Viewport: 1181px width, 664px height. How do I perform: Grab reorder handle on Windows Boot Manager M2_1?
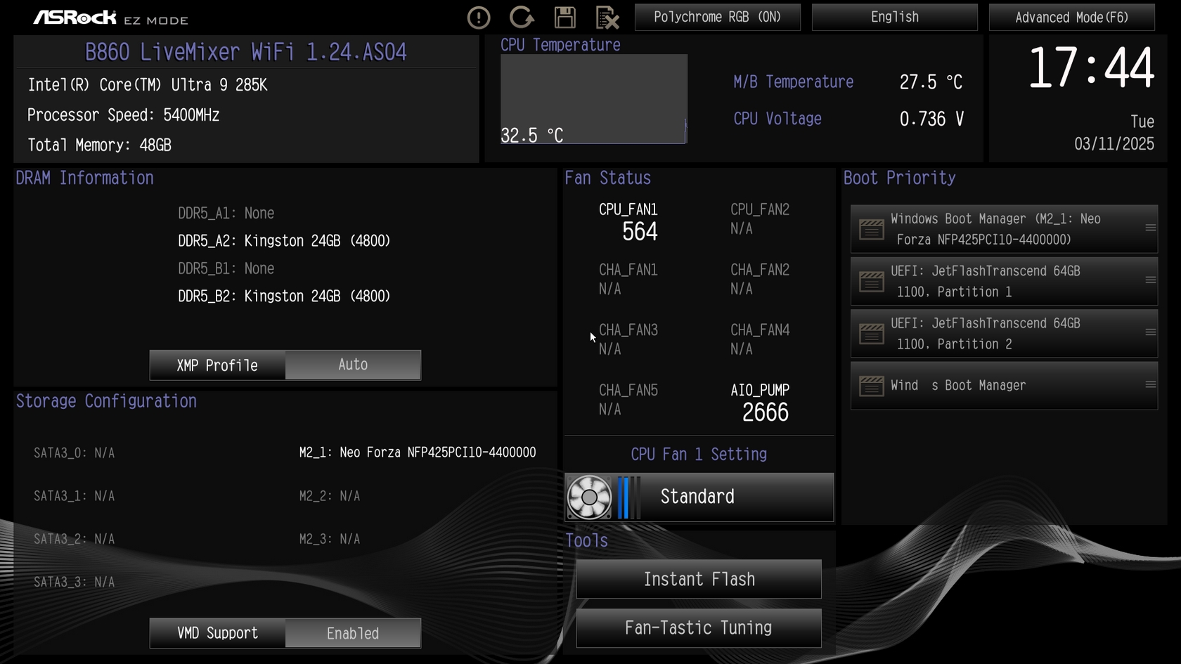1150,228
